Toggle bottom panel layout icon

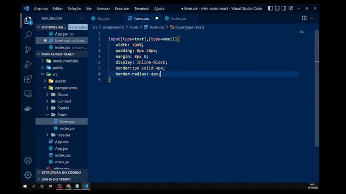[277, 9]
